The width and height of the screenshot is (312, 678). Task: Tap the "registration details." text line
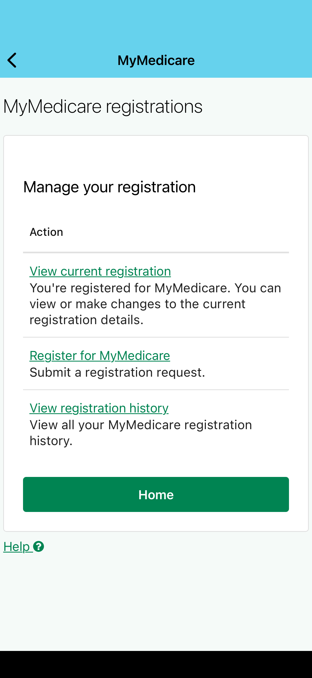pos(86,320)
